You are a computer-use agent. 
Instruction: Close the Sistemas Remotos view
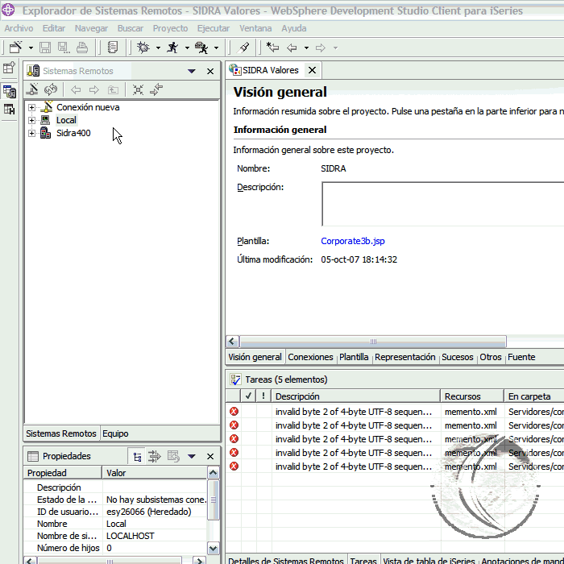tap(210, 71)
